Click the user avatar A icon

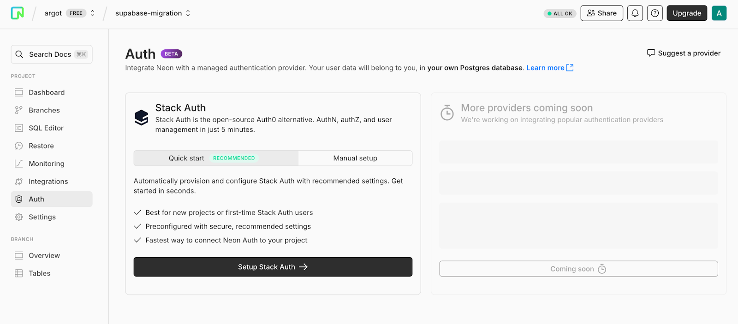point(719,13)
